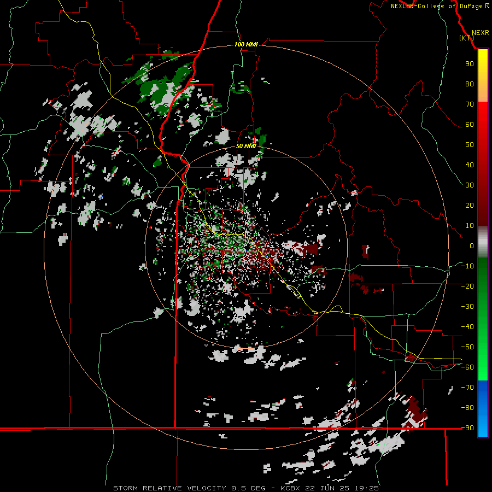Click the "KCBX 22 JUN 25 19:25" timestamp text
The height and width of the screenshot is (492, 492).
coord(330,488)
